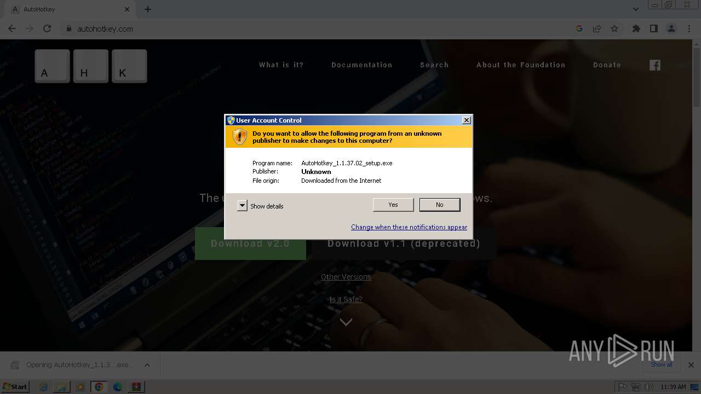This screenshot has width=701, height=394.
Task: Click Download v1.1 (deprecated) button
Action: point(404,244)
